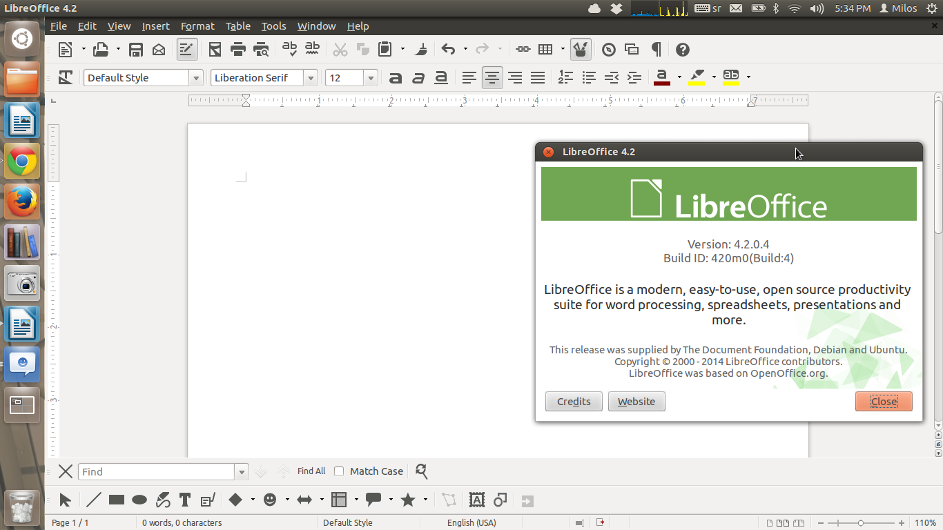Click the zoom slider handle
This screenshot has height=530, width=943.
coord(860,523)
